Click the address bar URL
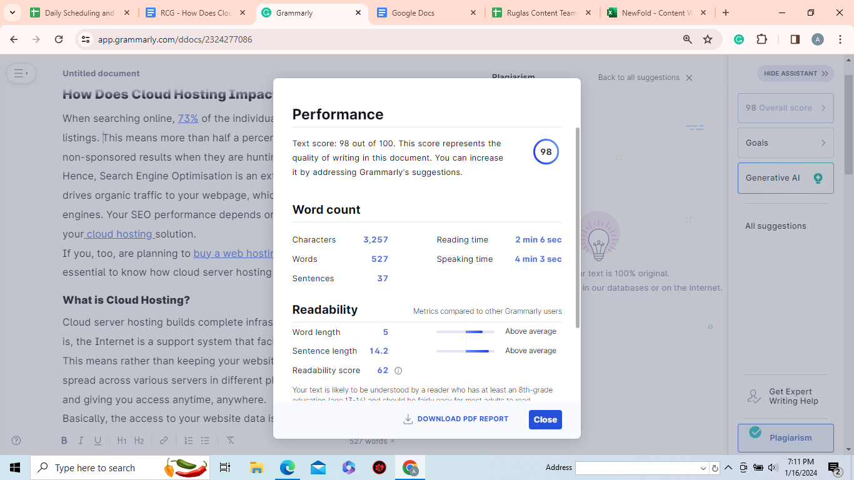854x480 pixels. tap(175, 39)
